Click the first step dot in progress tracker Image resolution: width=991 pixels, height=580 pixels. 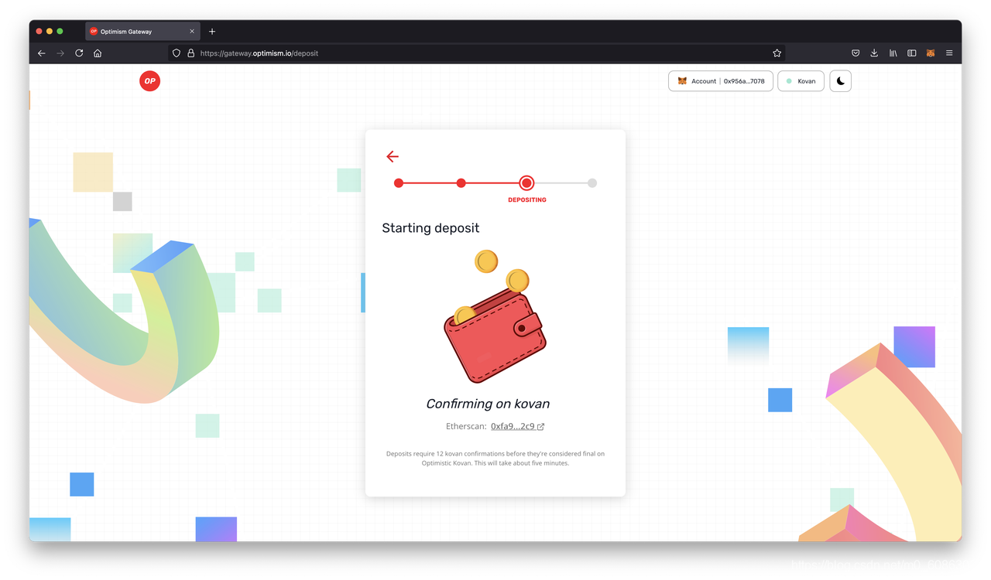[x=399, y=183]
